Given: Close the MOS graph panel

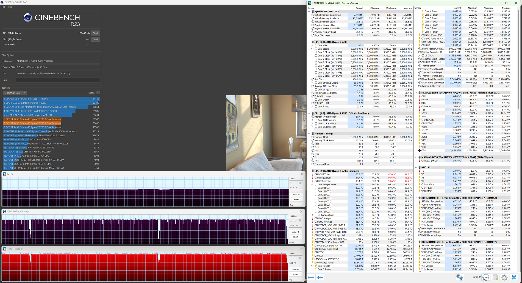Looking at the screenshot, I should 302,174.
